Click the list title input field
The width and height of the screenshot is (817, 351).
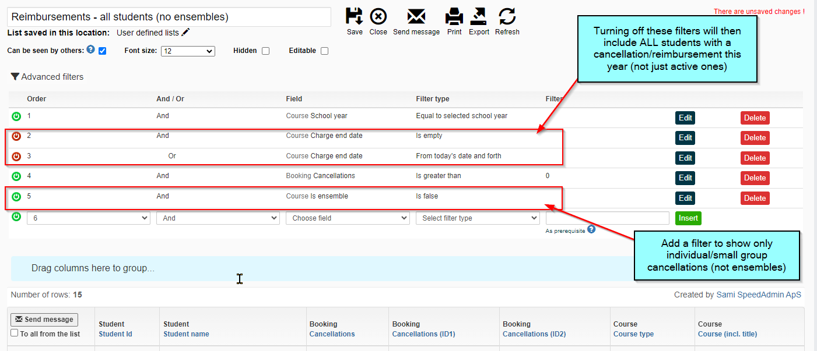click(169, 17)
